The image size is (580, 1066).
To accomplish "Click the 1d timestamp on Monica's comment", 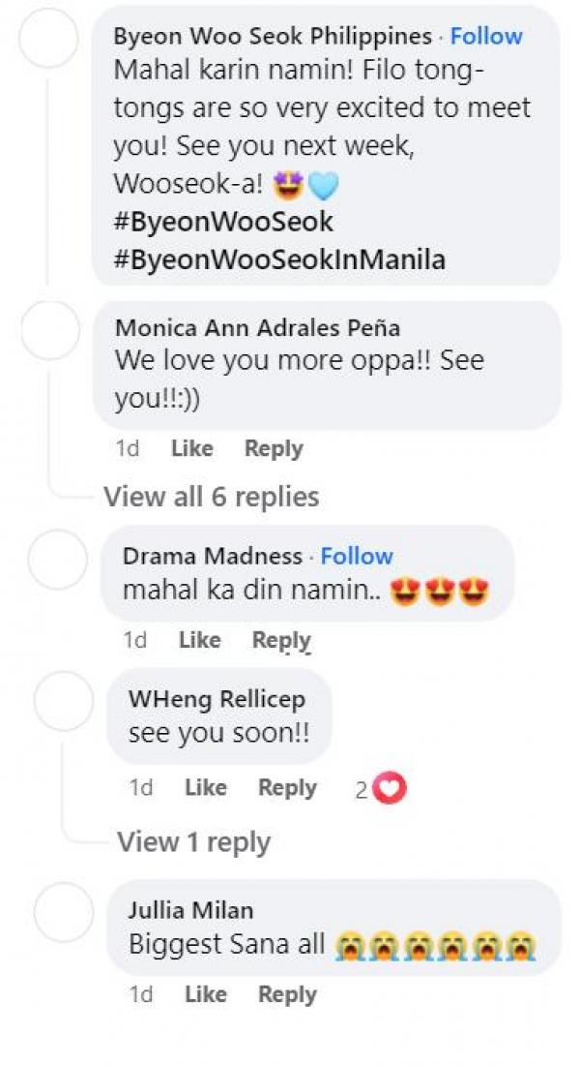I will click(x=127, y=448).
